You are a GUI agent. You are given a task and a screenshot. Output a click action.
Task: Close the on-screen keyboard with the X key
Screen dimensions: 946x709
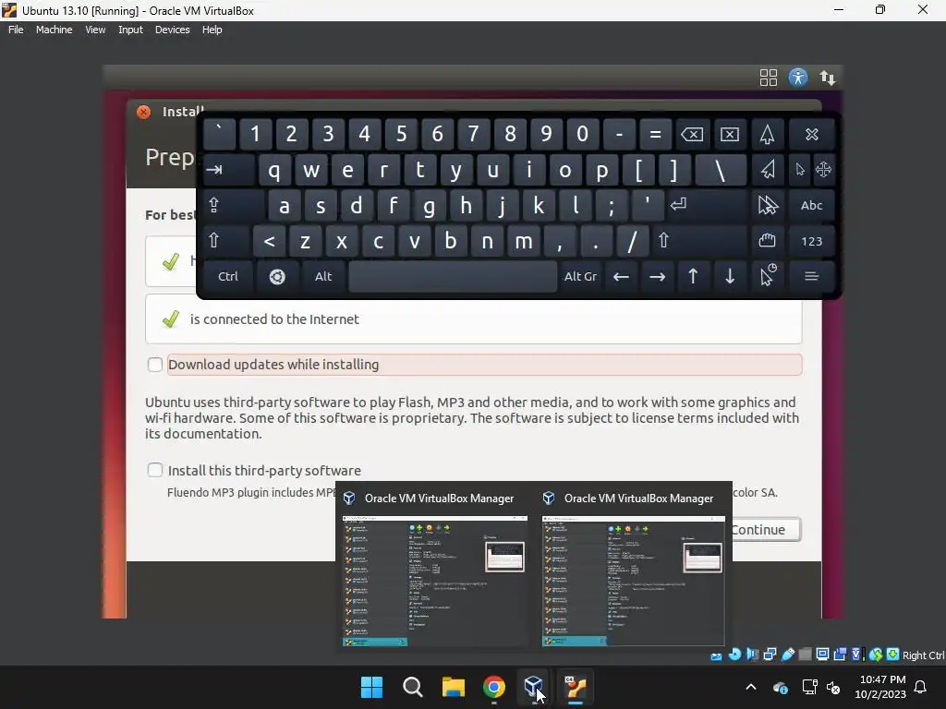(x=811, y=134)
